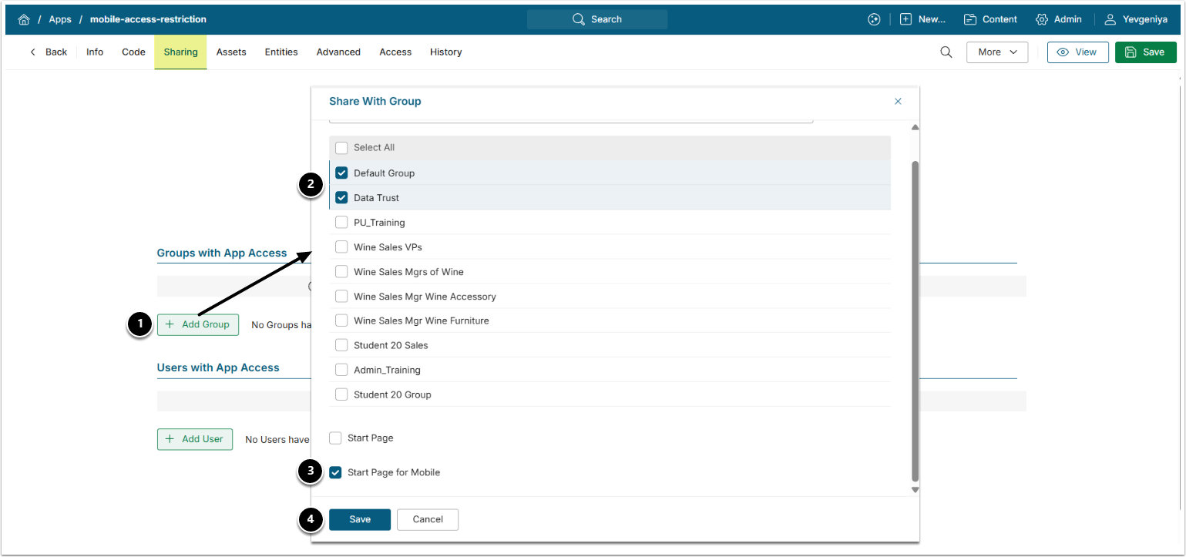Click the magnifier icon in top search bar

(x=579, y=19)
